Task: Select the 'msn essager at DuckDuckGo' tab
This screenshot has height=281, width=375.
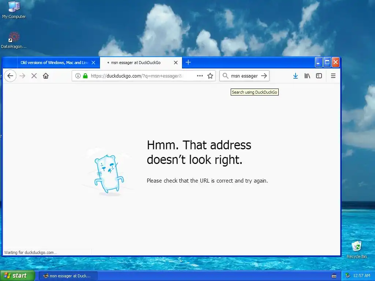Action: coord(141,63)
